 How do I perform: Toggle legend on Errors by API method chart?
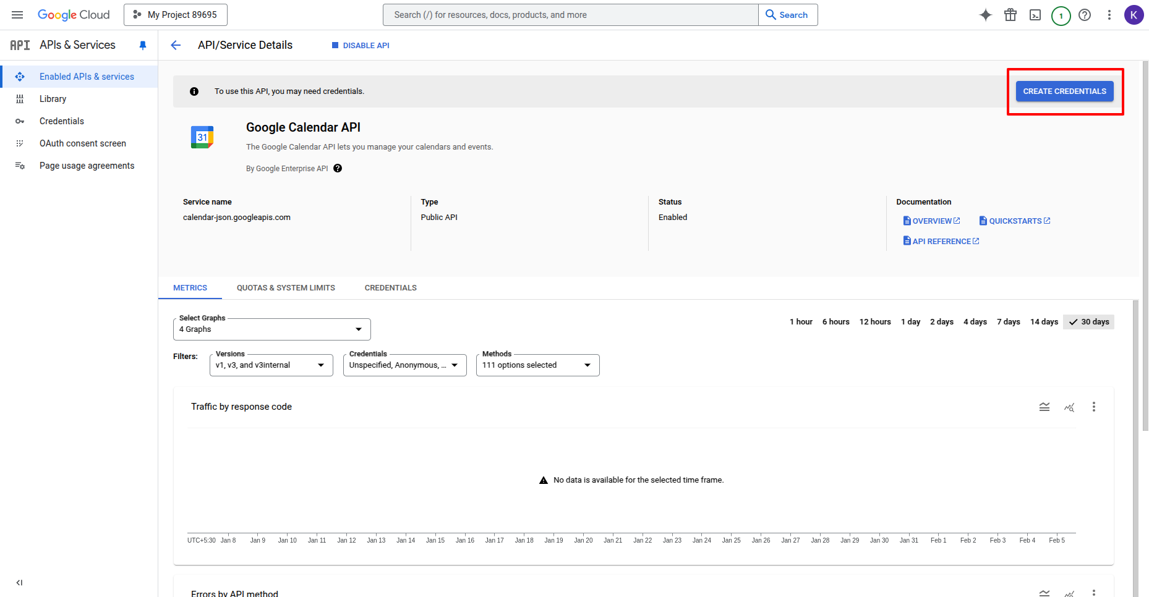[x=1044, y=593]
